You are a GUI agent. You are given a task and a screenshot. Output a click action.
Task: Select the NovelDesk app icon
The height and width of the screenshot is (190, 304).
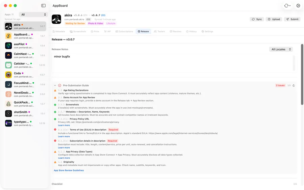(8, 94)
